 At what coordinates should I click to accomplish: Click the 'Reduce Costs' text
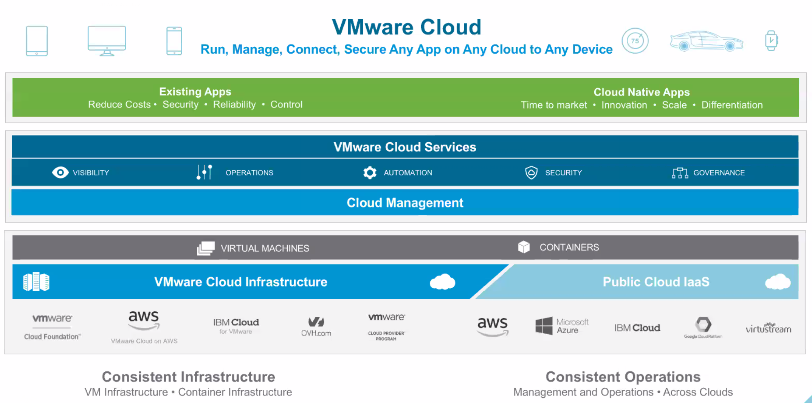[119, 105]
